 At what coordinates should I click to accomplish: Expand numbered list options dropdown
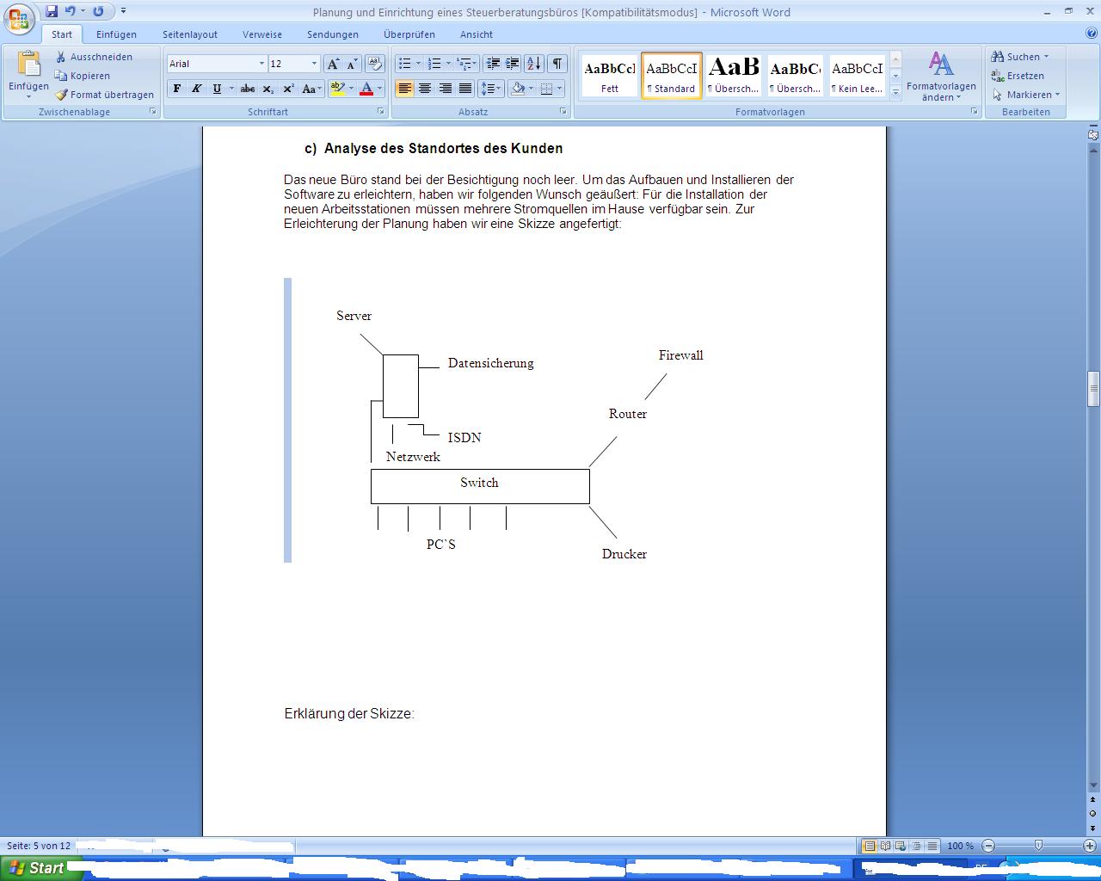tap(448, 64)
